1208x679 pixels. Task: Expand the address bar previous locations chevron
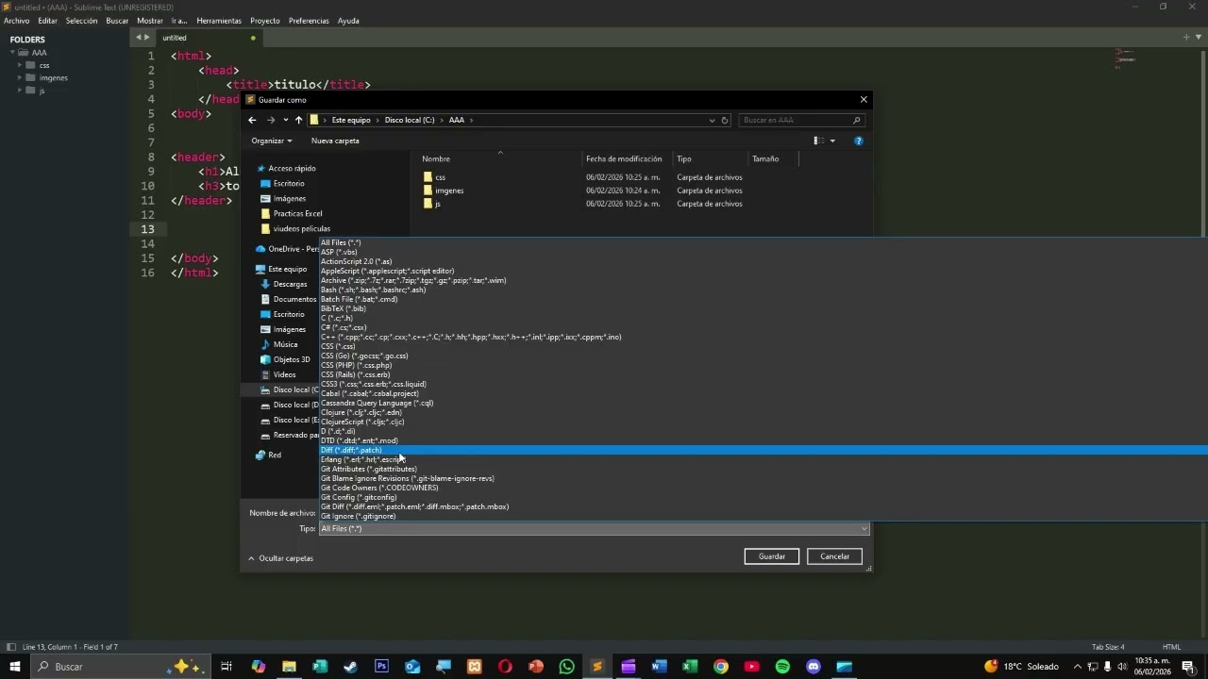point(712,120)
